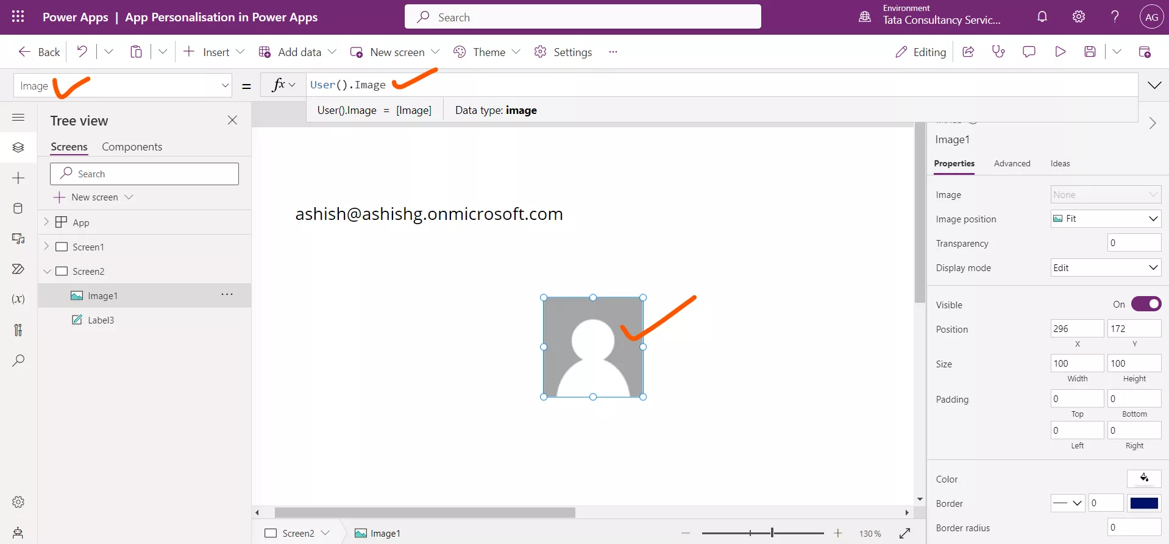Image resolution: width=1169 pixels, height=544 pixels.
Task: Expand the Screen1 tree node
Action: pyautogui.click(x=46, y=247)
